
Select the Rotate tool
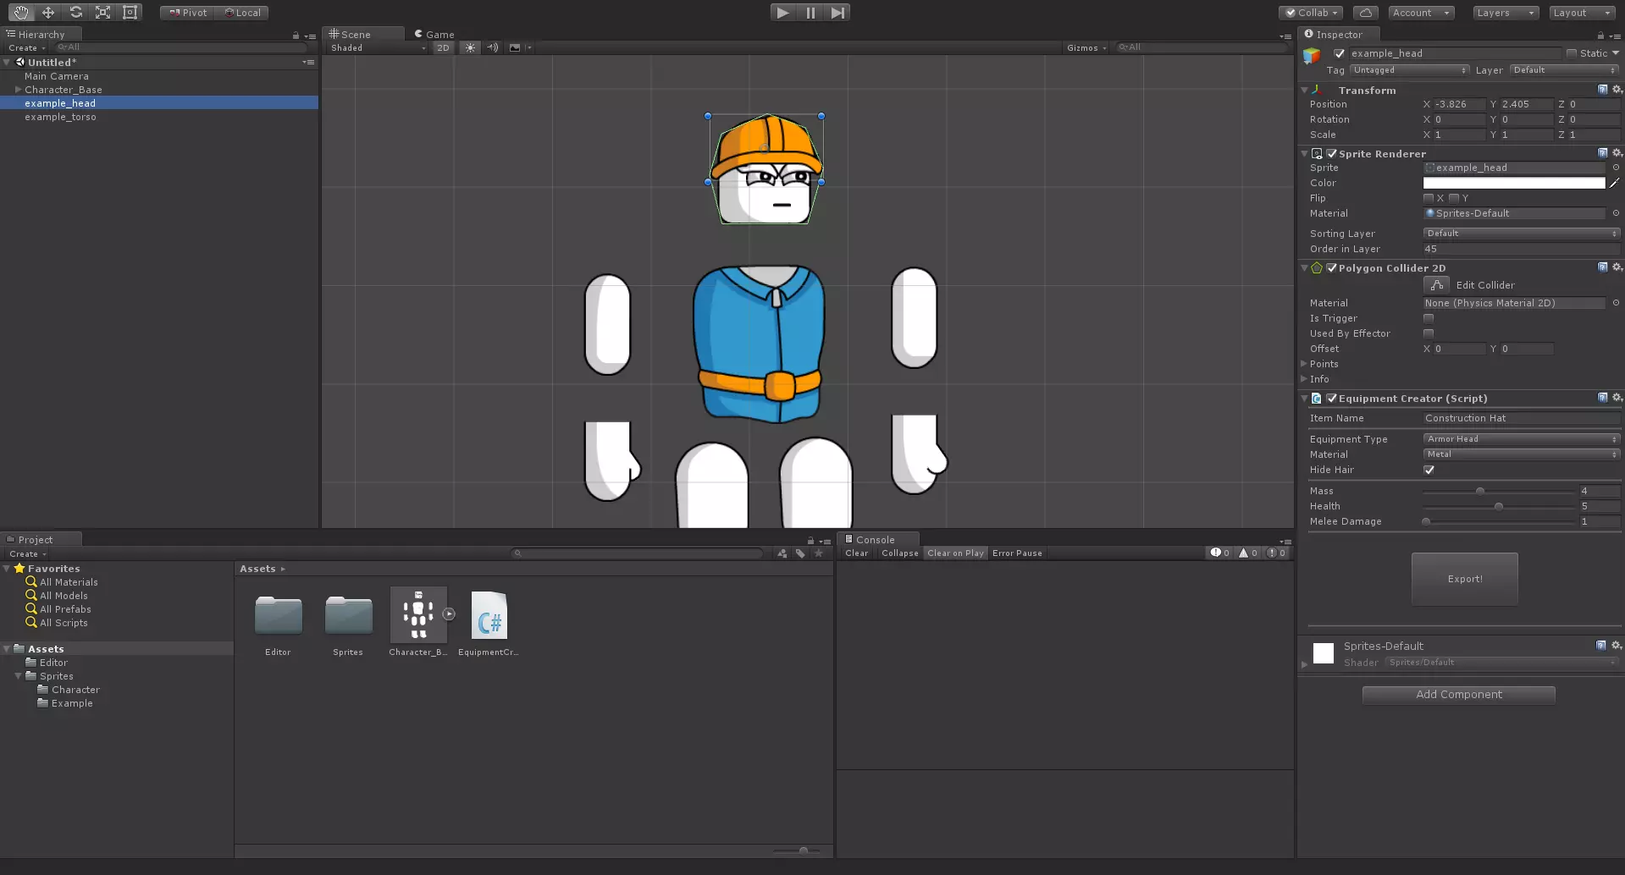tap(75, 13)
